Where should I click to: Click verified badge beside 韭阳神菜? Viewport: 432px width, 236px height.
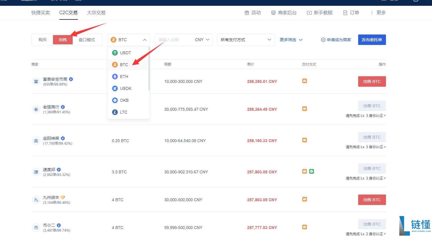pos(63,138)
